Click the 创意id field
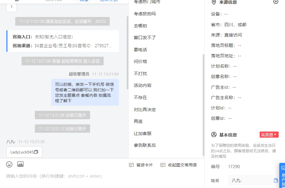Image resolution: width=285 pixels, height=188 pixels. [x=221, y=118]
